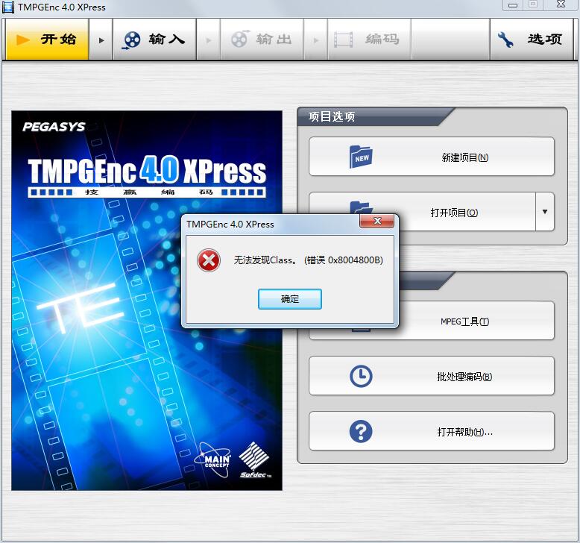
Task: Click the wrench icon for 选项
Action: [505, 40]
